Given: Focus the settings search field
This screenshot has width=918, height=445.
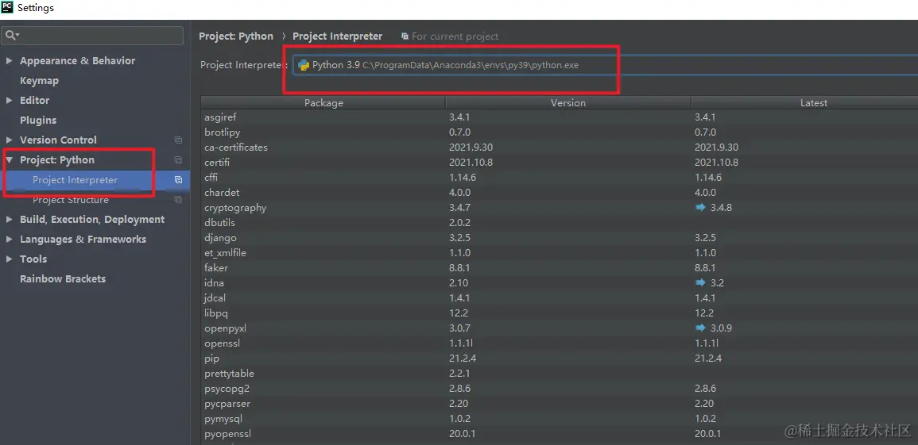Looking at the screenshot, I should (94, 36).
